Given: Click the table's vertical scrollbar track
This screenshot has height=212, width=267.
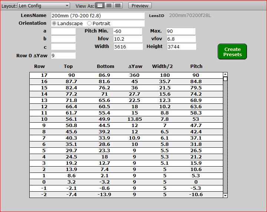Looking at the screenshot, I should pyautogui.click(x=225, y=137).
